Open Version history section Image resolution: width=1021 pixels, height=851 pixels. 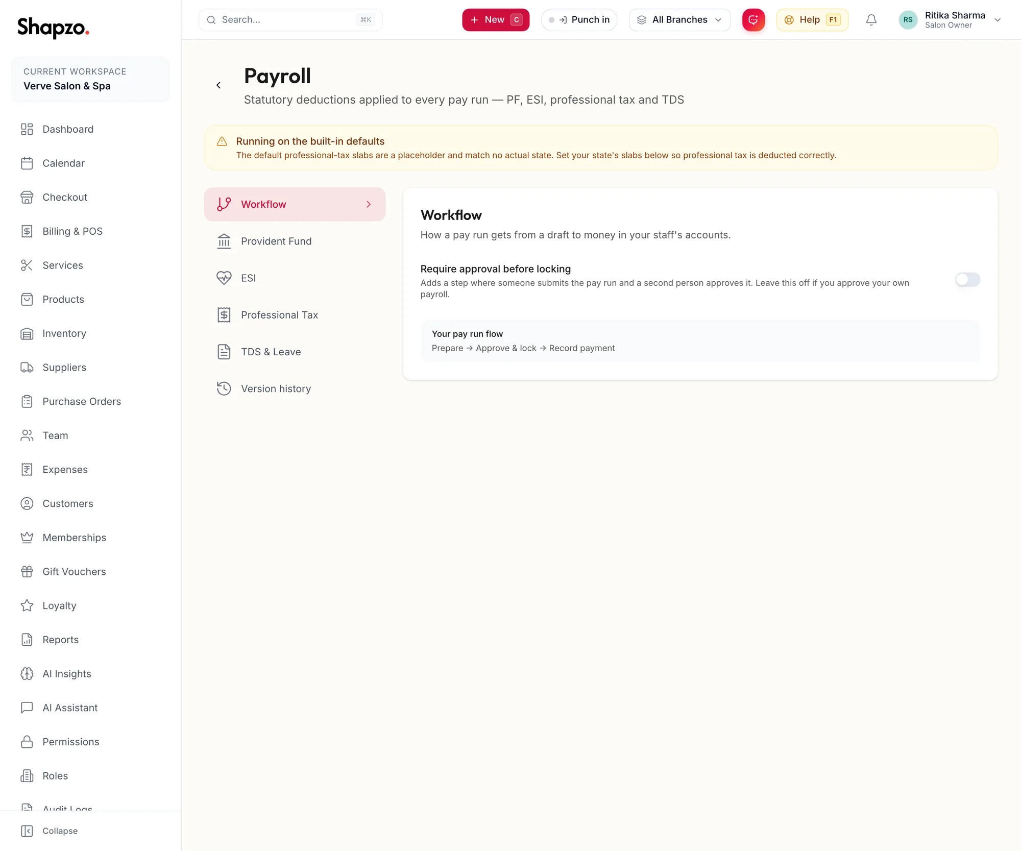coord(295,389)
